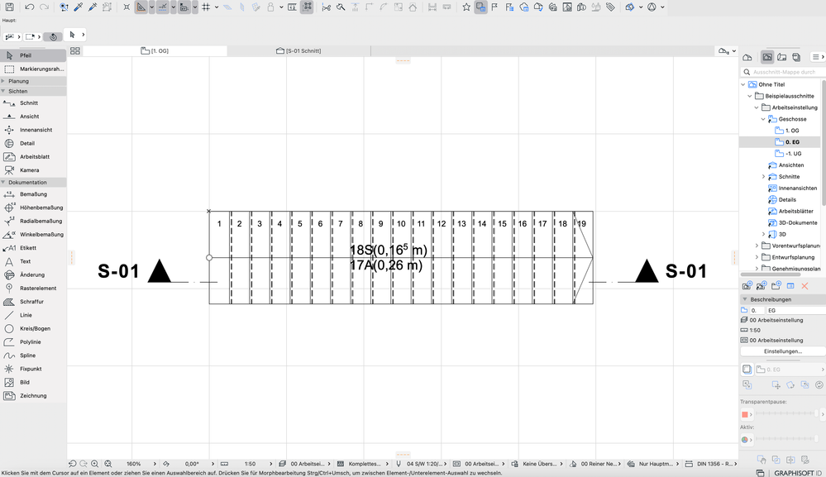Select the Schraffur fill tool
Viewport: 826px width, 477px height.
point(33,302)
